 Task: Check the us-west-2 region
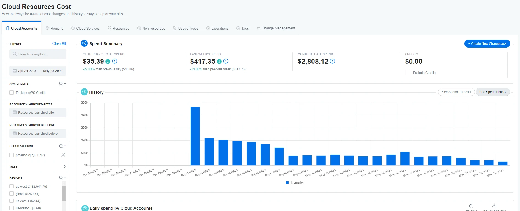pyautogui.click(x=12, y=186)
